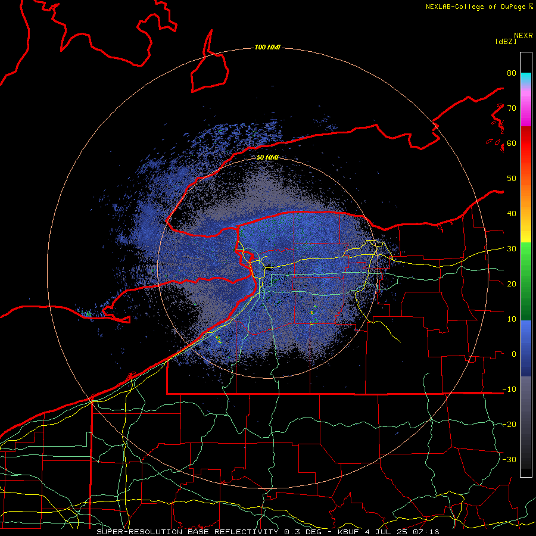Viewport: 536px width, 536px height.
Task: Click the cyan top segment of color bar
Action: pos(526,77)
